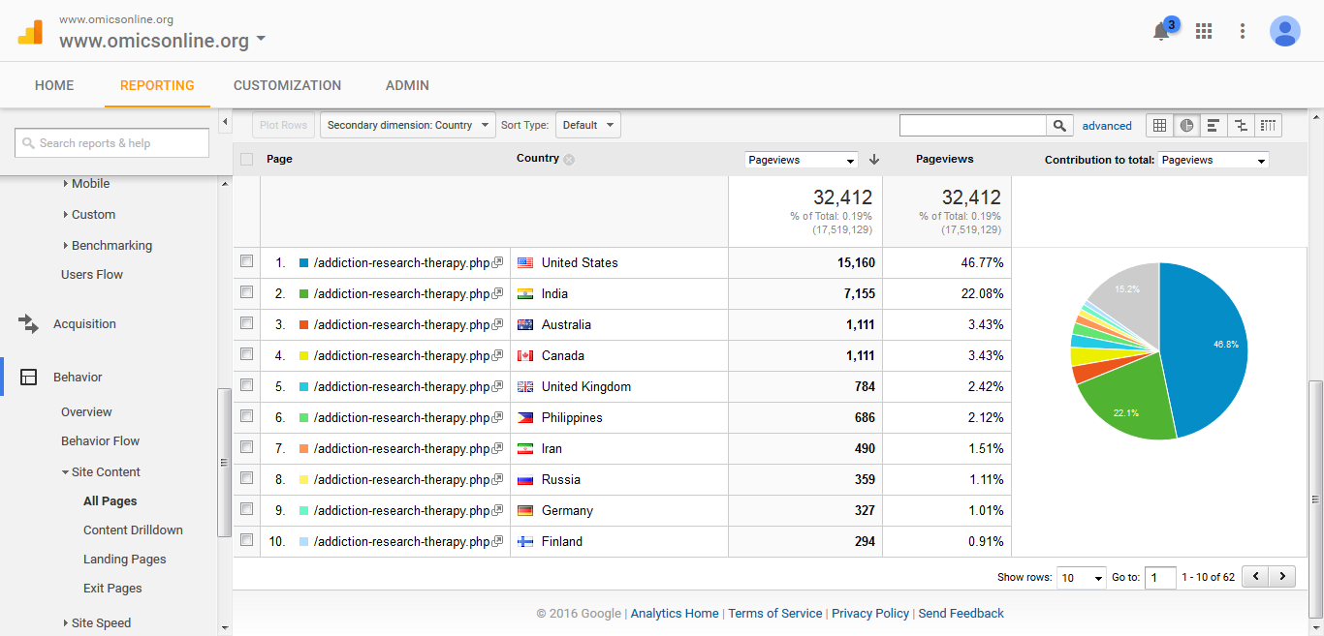The image size is (1324, 636).
Task: Check the Canada row checkbox
Action: tap(246, 354)
